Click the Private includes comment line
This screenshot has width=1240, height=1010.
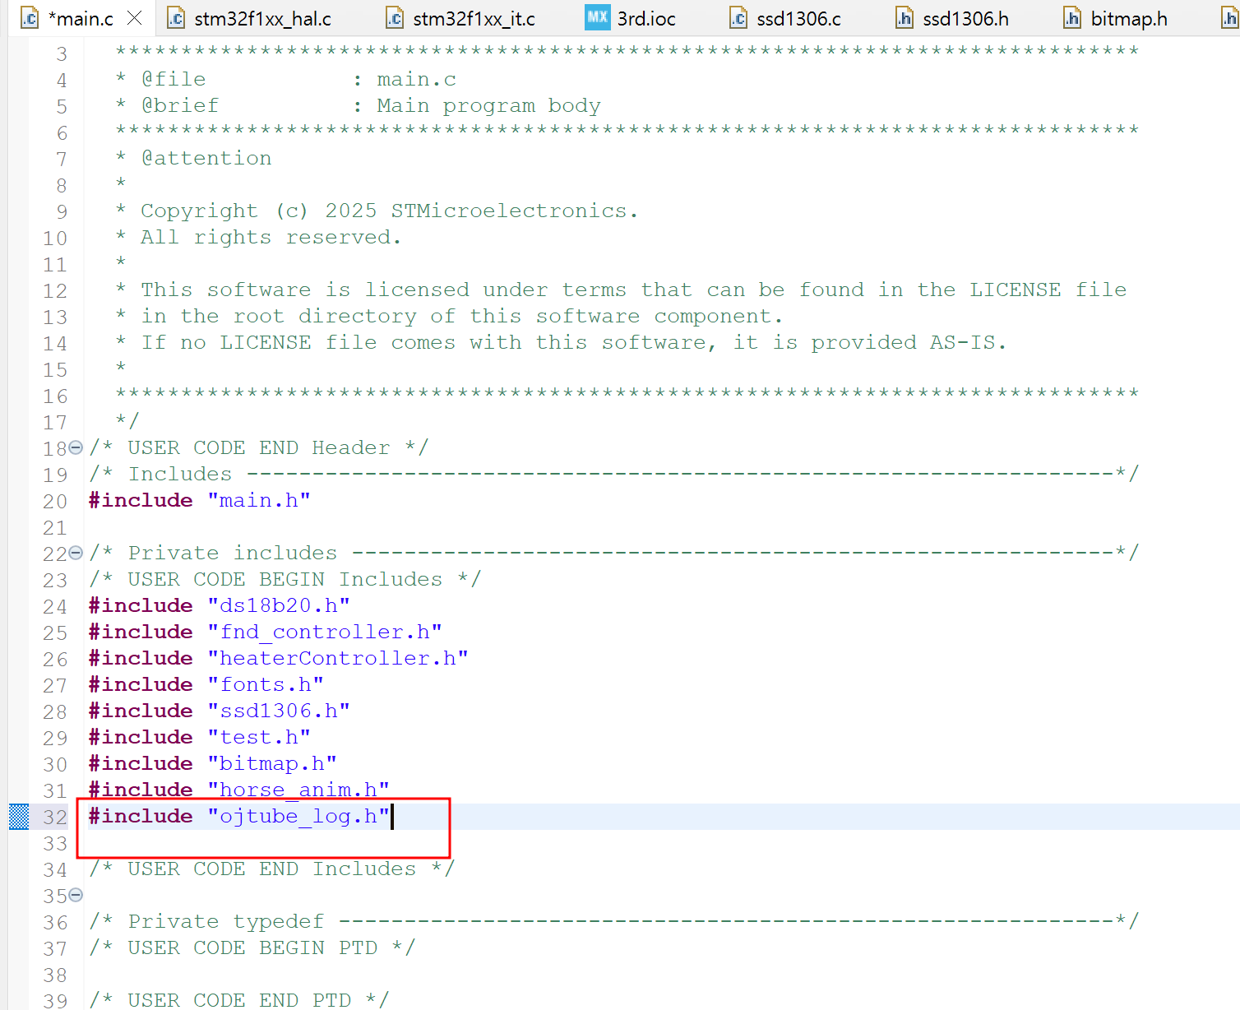pyautogui.click(x=613, y=553)
